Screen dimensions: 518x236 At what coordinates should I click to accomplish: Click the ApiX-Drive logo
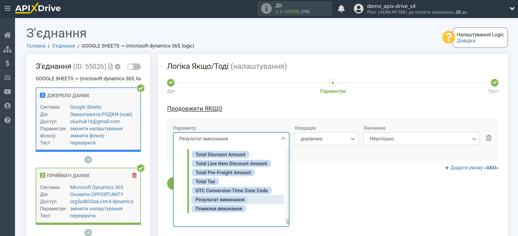pyautogui.click(x=38, y=8)
